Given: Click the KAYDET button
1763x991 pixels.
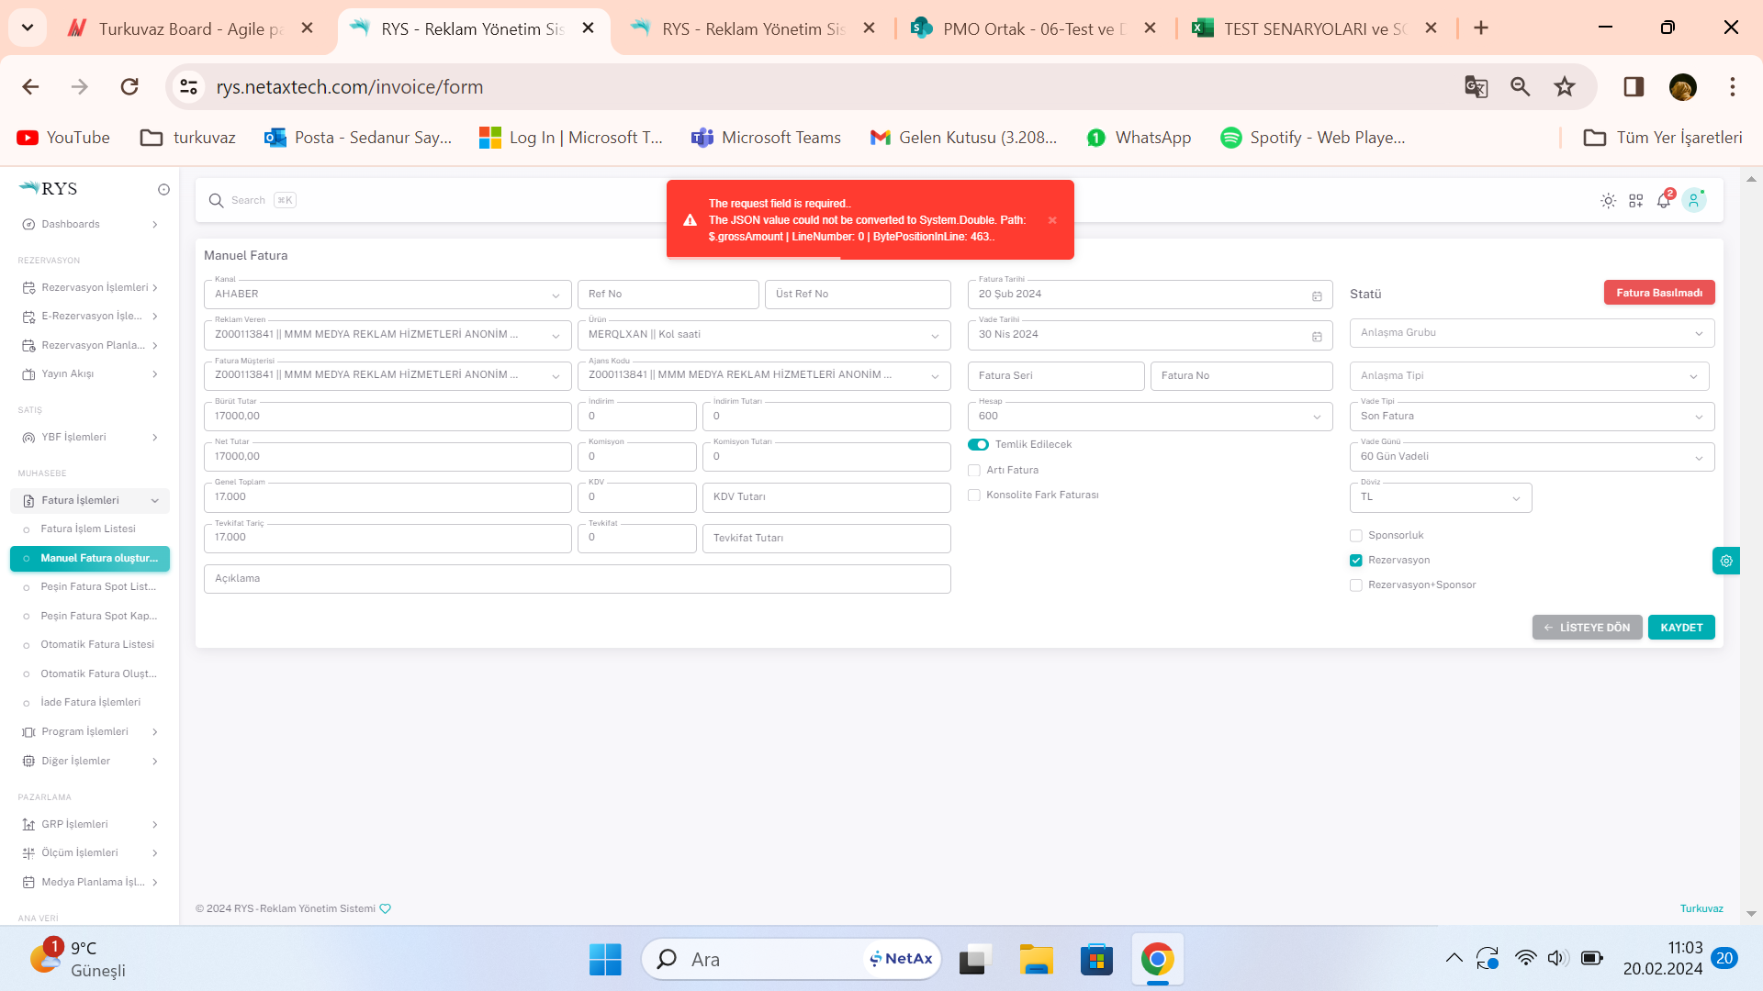Looking at the screenshot, I should (1681, 628).
